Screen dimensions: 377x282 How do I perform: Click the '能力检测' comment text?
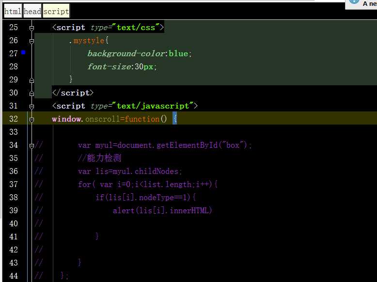pyautogui.click(x=104, y=158)
